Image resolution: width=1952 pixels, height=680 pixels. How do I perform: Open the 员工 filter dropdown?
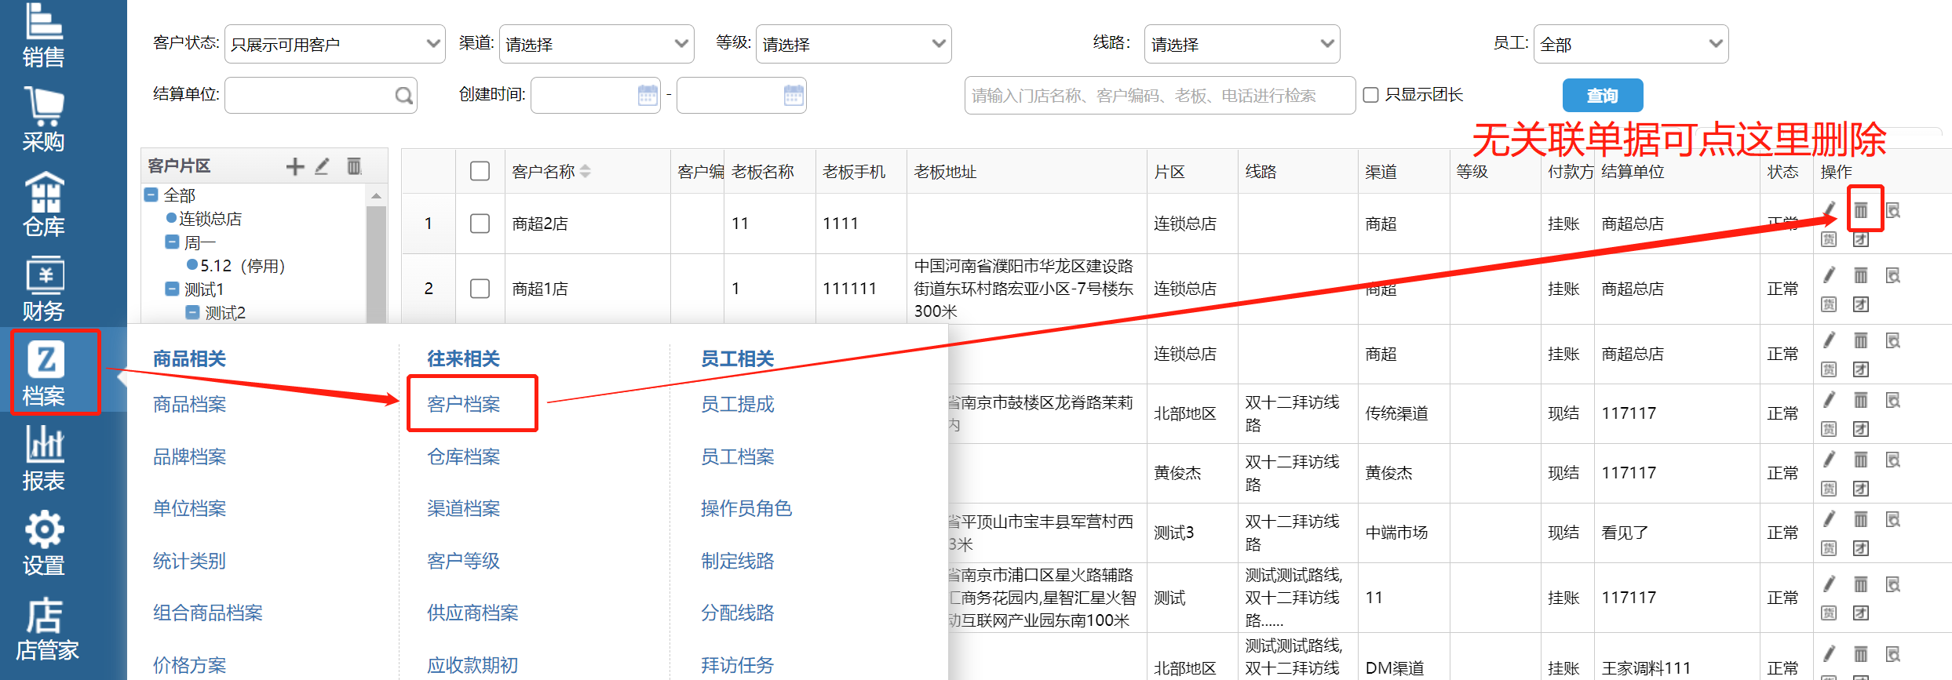tap(1631, 44)
